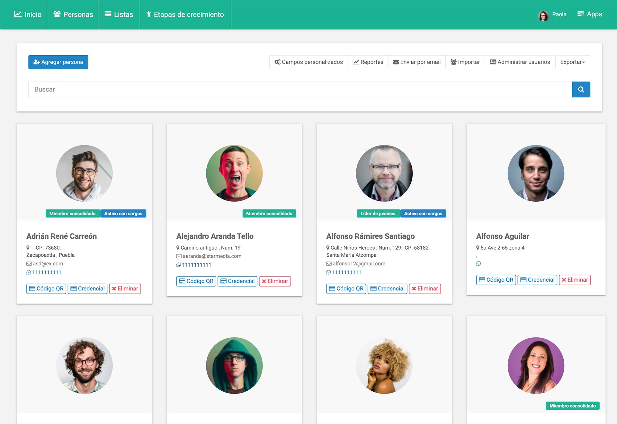Click WhatsApp number of Alejandro Aranda Tello
Image resolution: width=617 pixels, height=424 pixels.
click(194, 265)
